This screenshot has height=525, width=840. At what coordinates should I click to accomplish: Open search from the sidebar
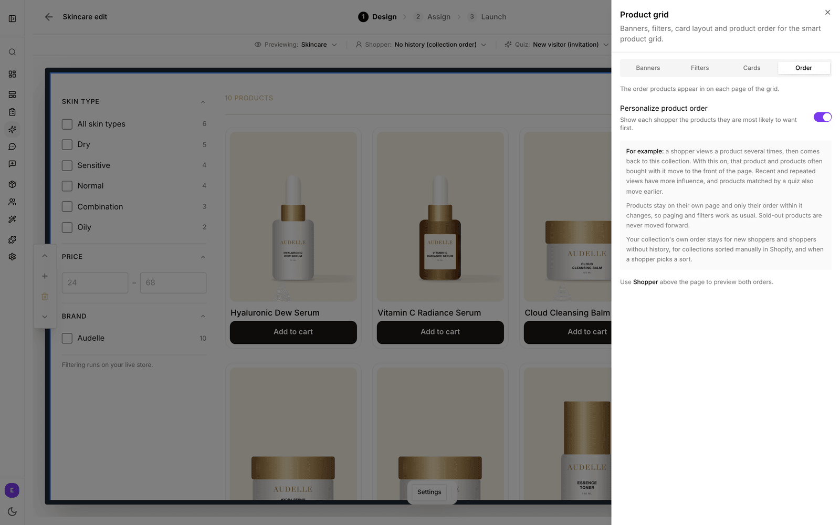[x=12, y=52]
